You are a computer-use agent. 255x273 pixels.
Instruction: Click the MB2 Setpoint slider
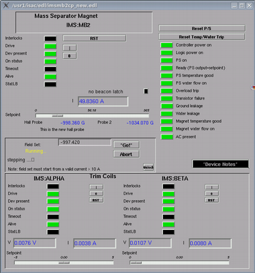click(x=92, y=116)
